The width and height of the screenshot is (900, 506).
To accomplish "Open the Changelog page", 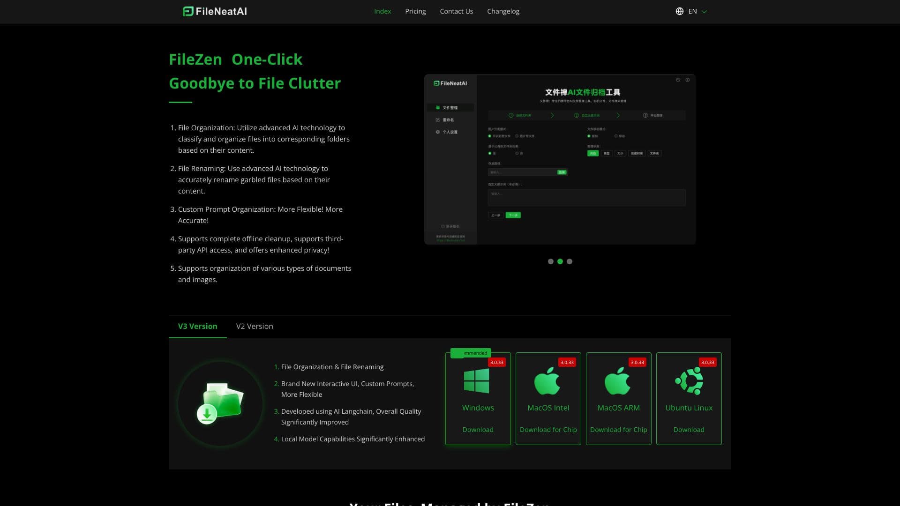I will point(503,11).
